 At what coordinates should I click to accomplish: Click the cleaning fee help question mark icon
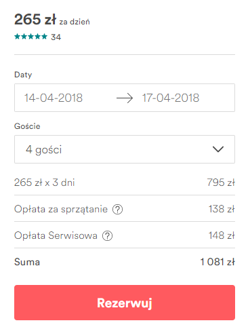tap(117, 209)
